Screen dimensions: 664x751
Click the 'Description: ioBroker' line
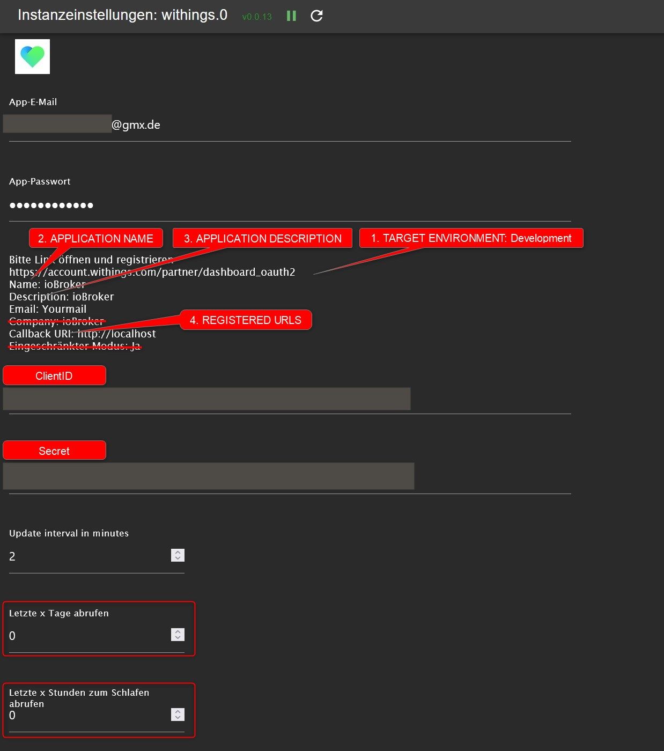(62, 297)
